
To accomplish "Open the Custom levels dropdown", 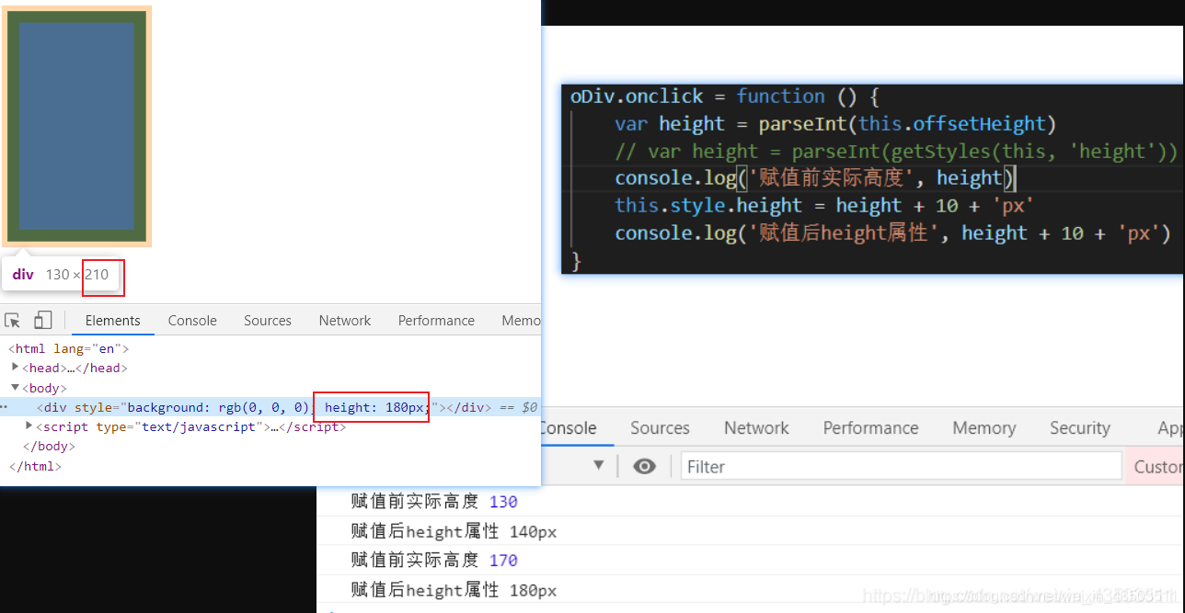I will 1156,467.
